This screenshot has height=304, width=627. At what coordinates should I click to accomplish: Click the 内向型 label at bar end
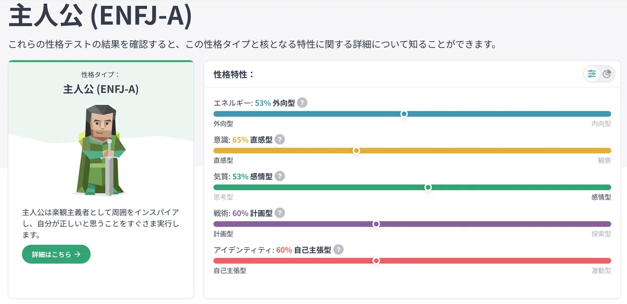pyautogui.click(x=601, y=124)
